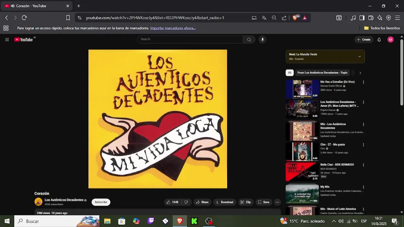Like the Corazón video
The width and height of the screenshot is (404, 227).
click(x=172, y=202)
